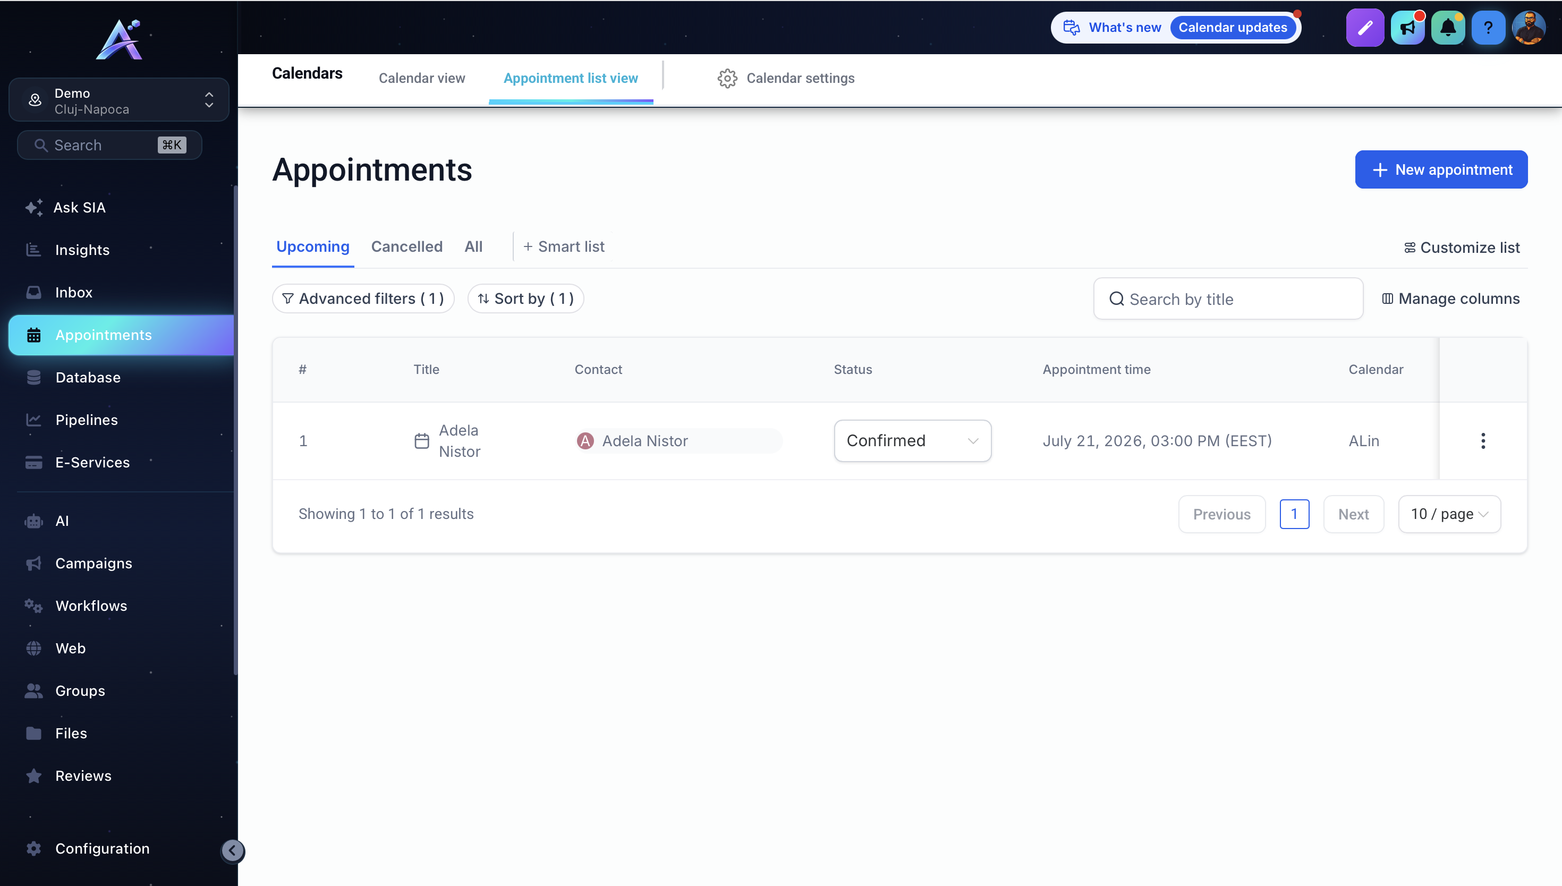Click the app logo at top left
This screenshot has width=1562, height=886.
(119, 39)
